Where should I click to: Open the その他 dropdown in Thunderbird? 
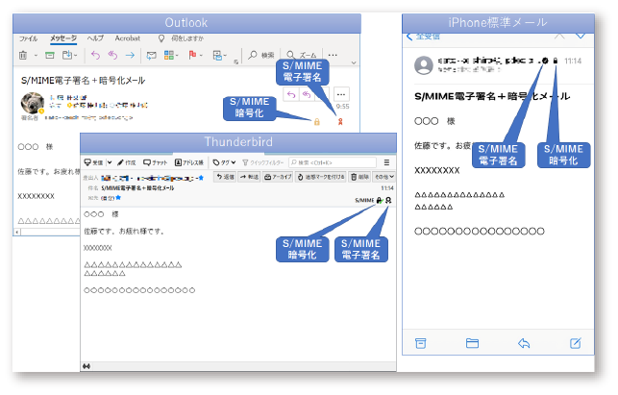(x=383, y=177)
